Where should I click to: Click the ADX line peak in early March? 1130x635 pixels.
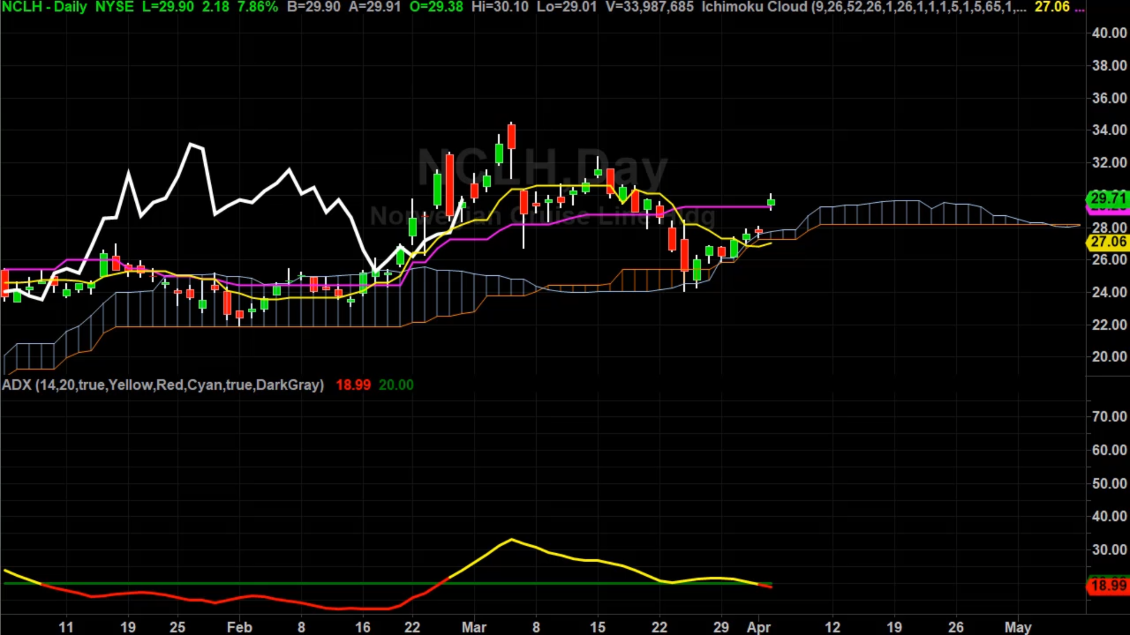click(x=511, y=539)
